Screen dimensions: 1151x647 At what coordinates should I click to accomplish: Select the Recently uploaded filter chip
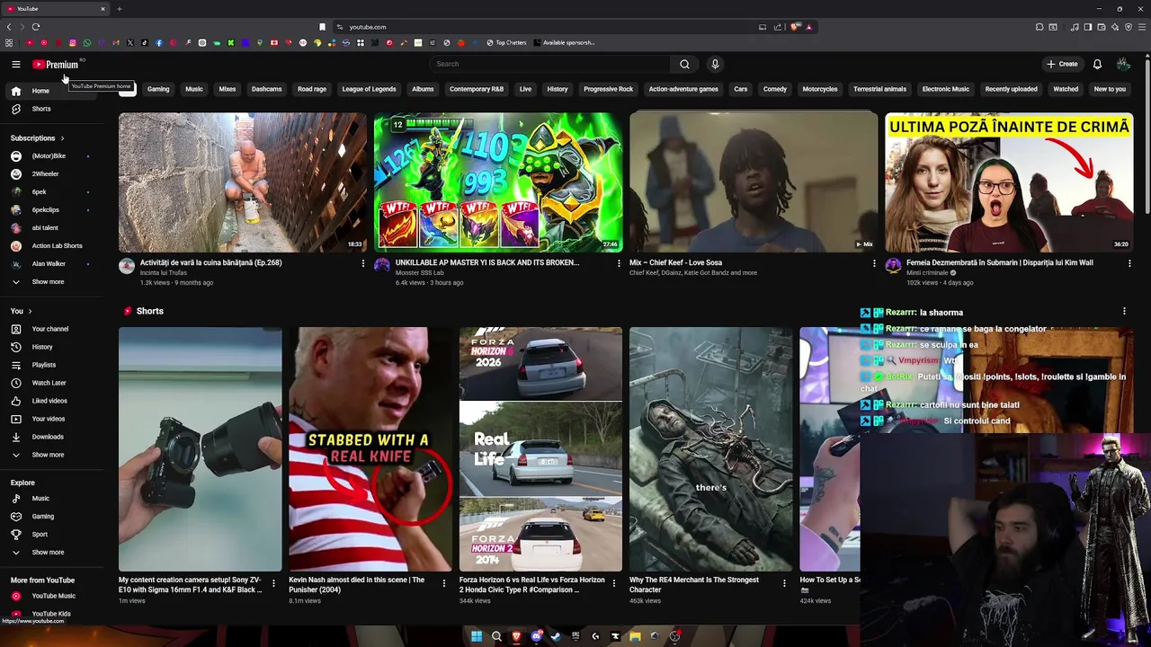click(x=1011, y=89)
